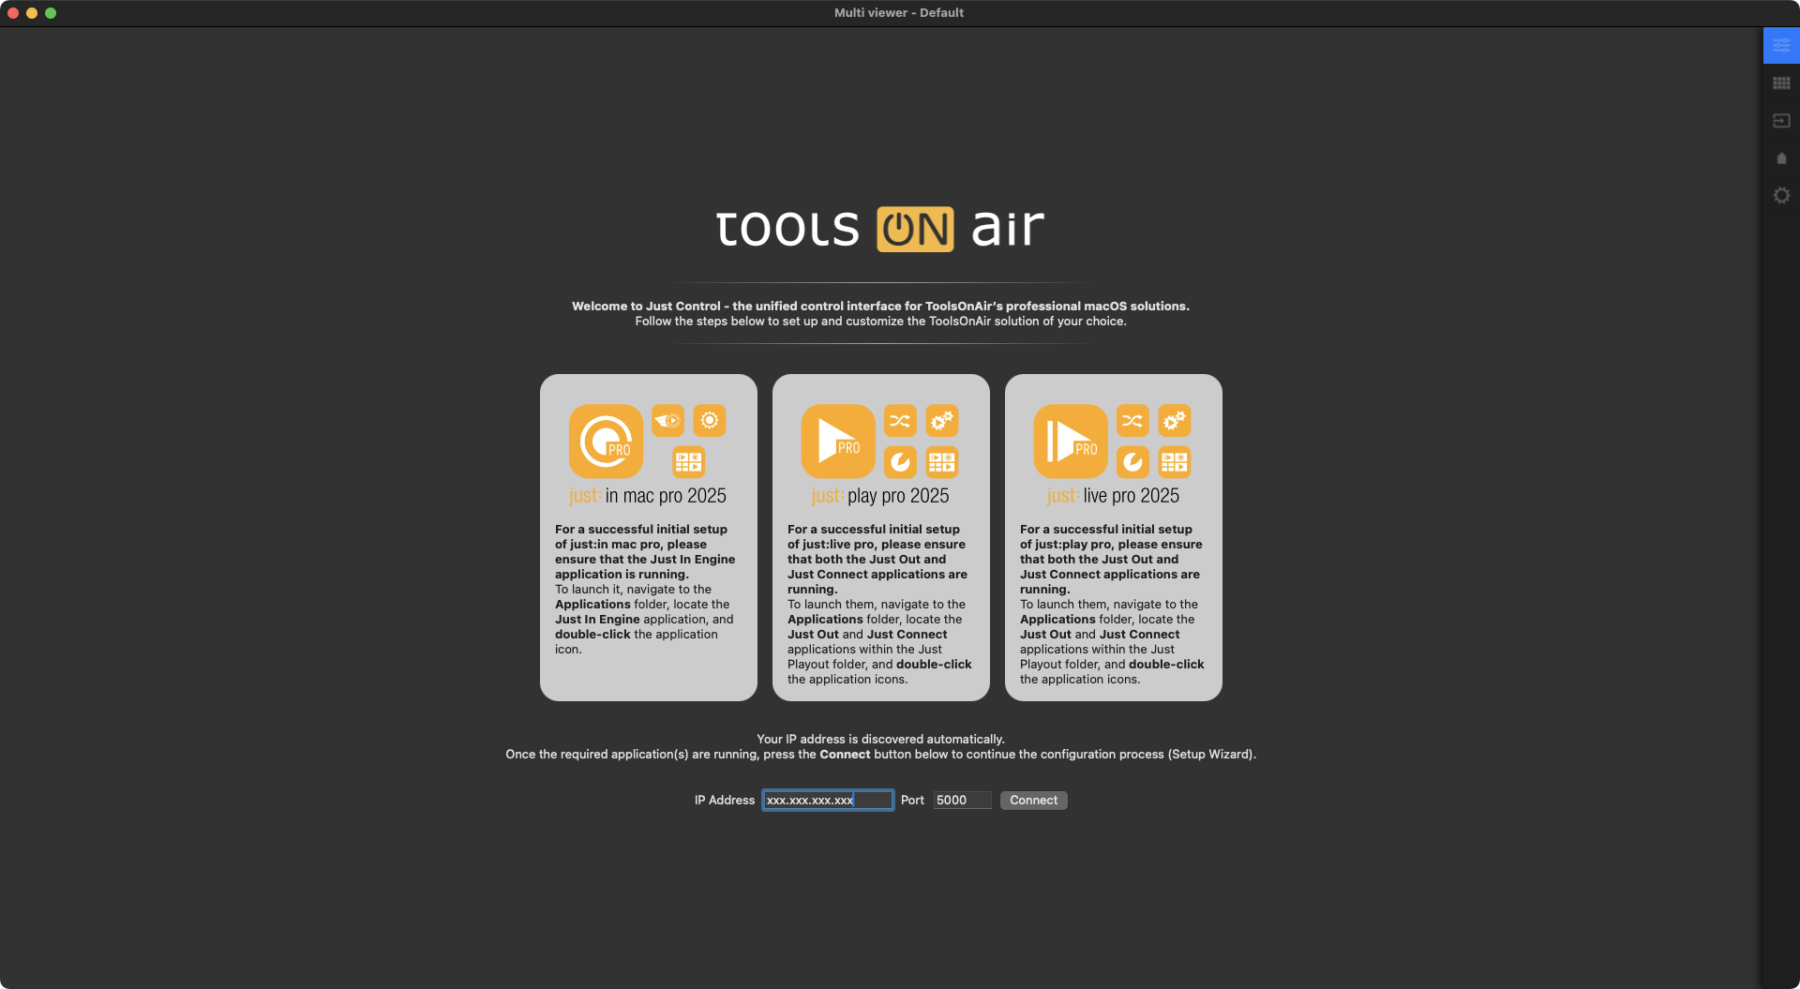
Task: Open the grid view icon in the right sidebar
Action: 1781,83
